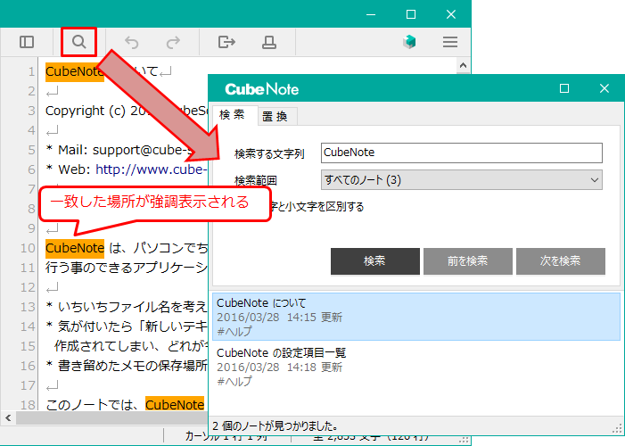Click the CubeNote cube logo icon
The image size is (625, 446).
pyautogui.click(x=409, y=42)
